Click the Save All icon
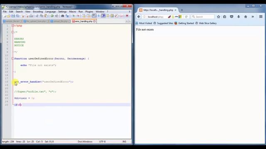 17,16
